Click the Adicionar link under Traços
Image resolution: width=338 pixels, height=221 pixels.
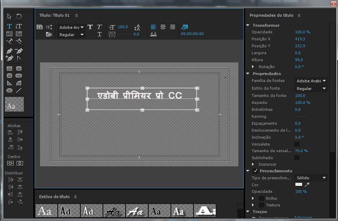point(303,217)
